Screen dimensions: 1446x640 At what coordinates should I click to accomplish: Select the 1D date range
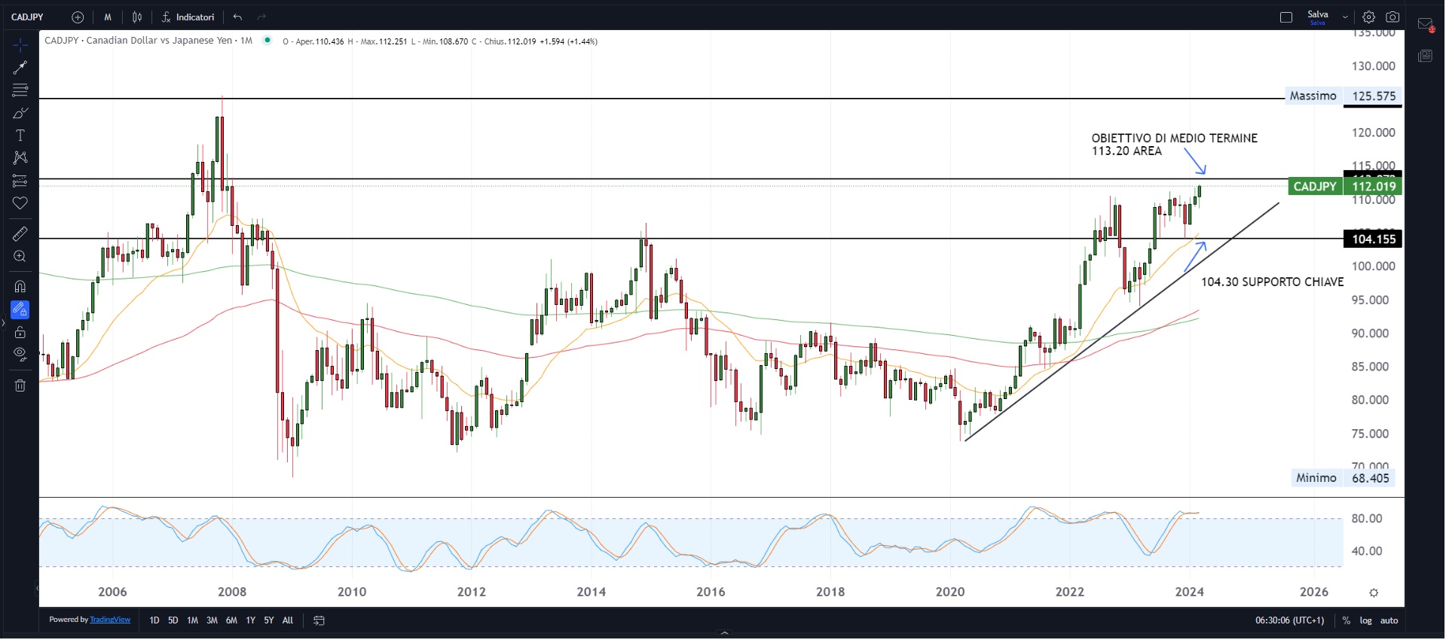[x=154, y=621]
